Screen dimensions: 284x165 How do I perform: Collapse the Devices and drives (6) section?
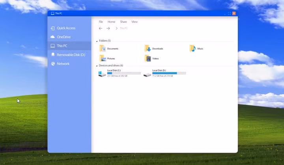point(97,66)
